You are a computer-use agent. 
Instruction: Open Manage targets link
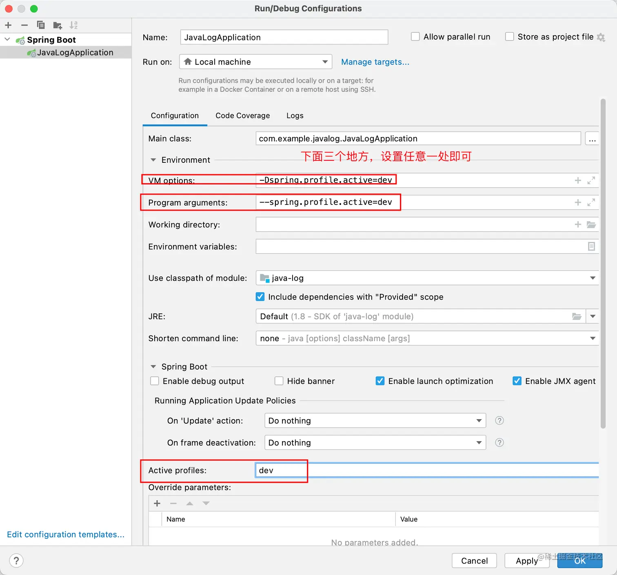pyautogui.click(x=375, y=62)
